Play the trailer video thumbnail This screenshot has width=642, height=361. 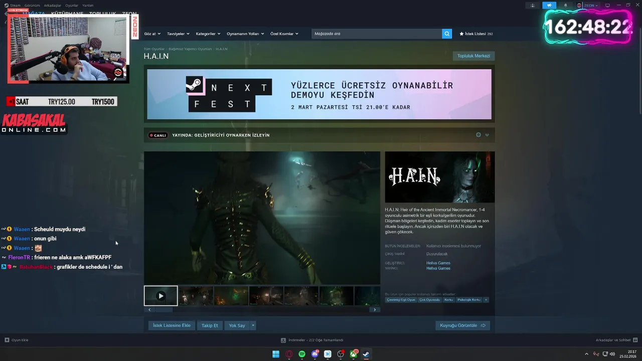tap(160, 296)
